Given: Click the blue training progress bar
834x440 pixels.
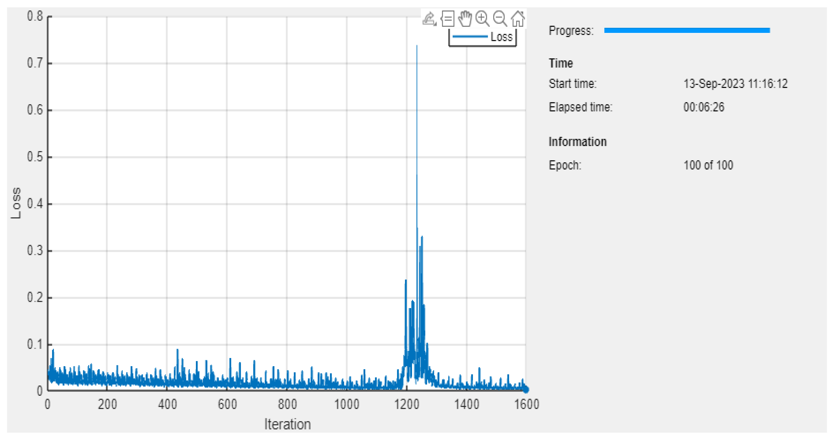Looking at the screenshot, I should 687,30.
